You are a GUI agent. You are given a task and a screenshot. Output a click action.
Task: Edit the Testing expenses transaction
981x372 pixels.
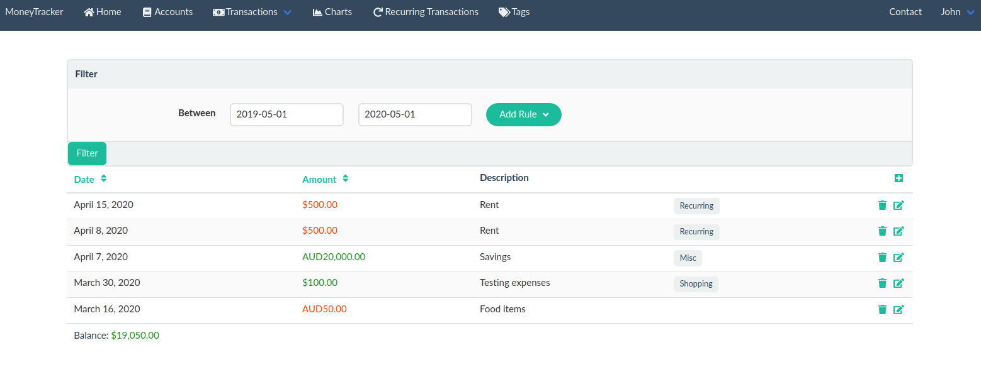pyautogui.click(x=899, y=283)
